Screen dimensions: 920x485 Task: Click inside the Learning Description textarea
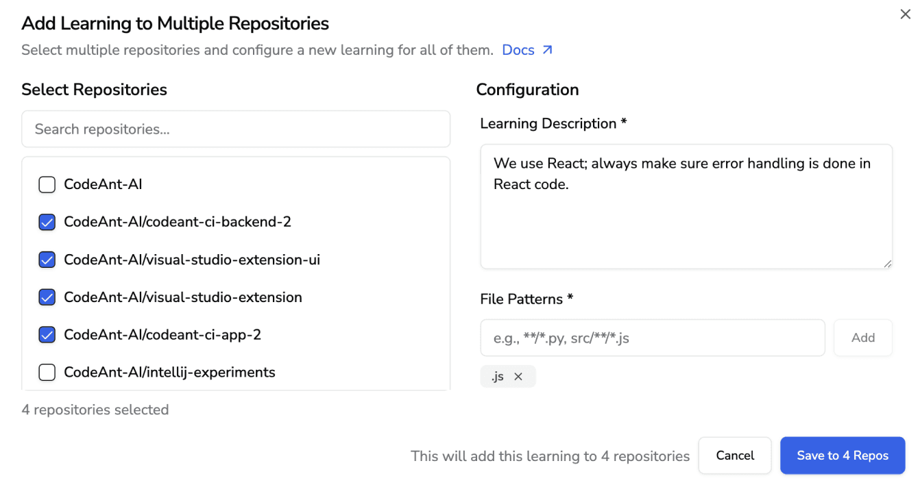686,206
